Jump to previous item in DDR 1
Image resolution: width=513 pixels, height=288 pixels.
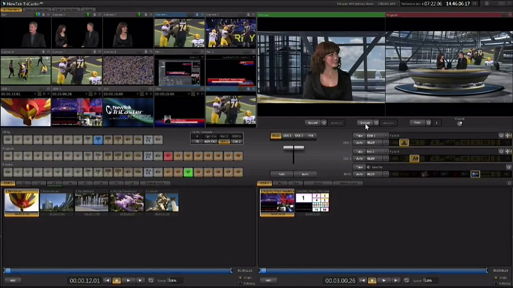pyautogui.click(x=107, y=281)
